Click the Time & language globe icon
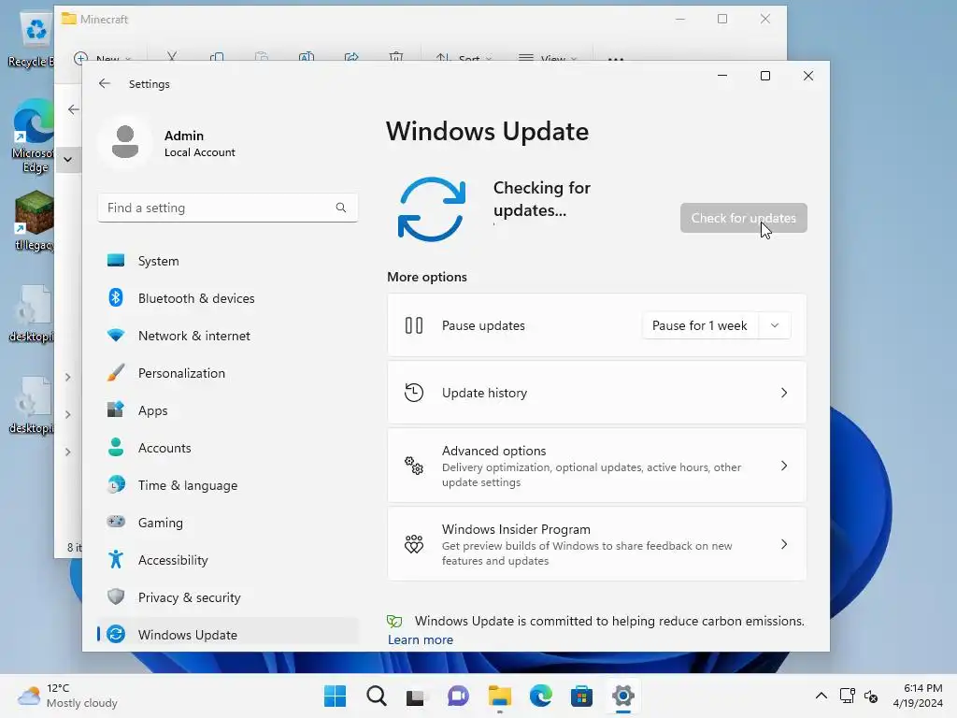957x718 pixels. click(x=116, y=485)
